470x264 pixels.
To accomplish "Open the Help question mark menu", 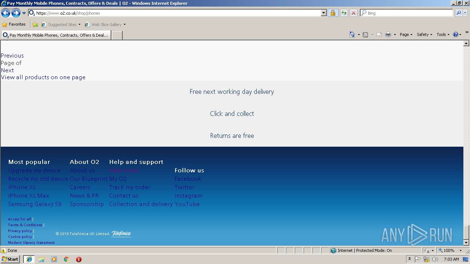I will [x=457, y=34].
